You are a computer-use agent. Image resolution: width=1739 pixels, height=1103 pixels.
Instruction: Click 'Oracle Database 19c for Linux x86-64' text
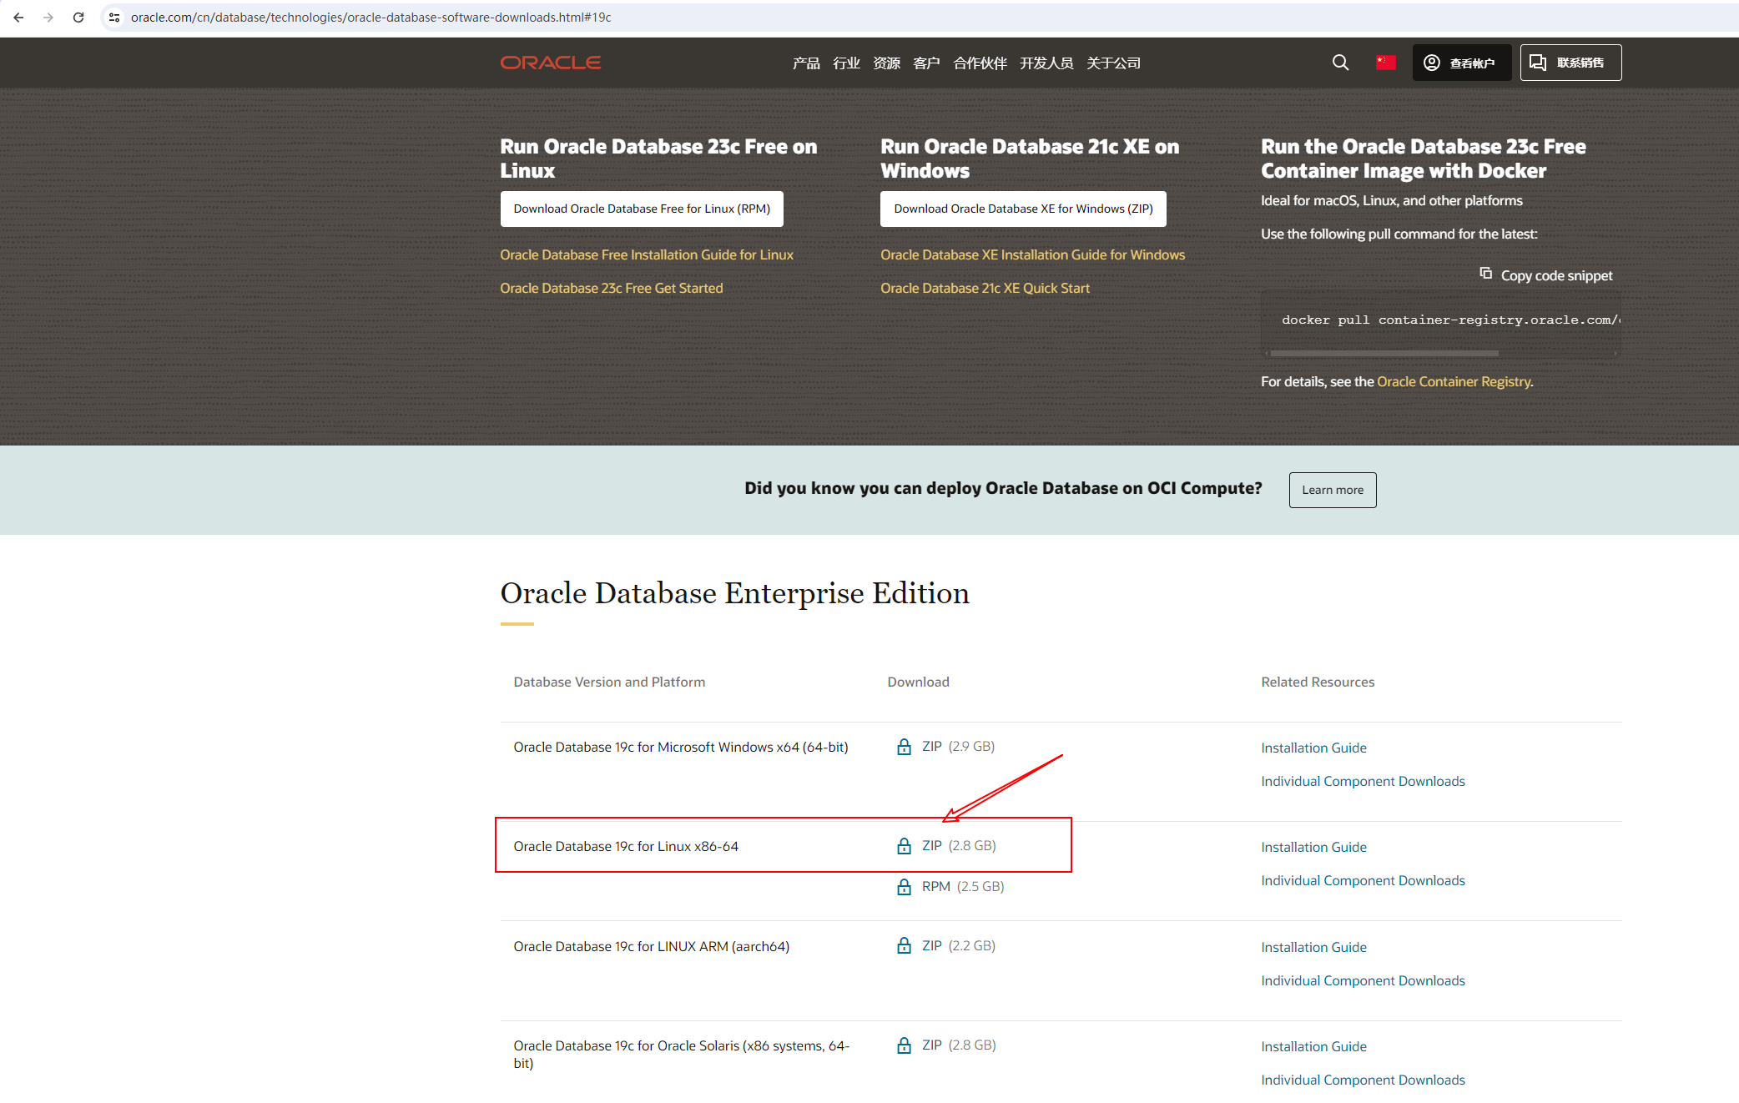click(x=626, y=846)
